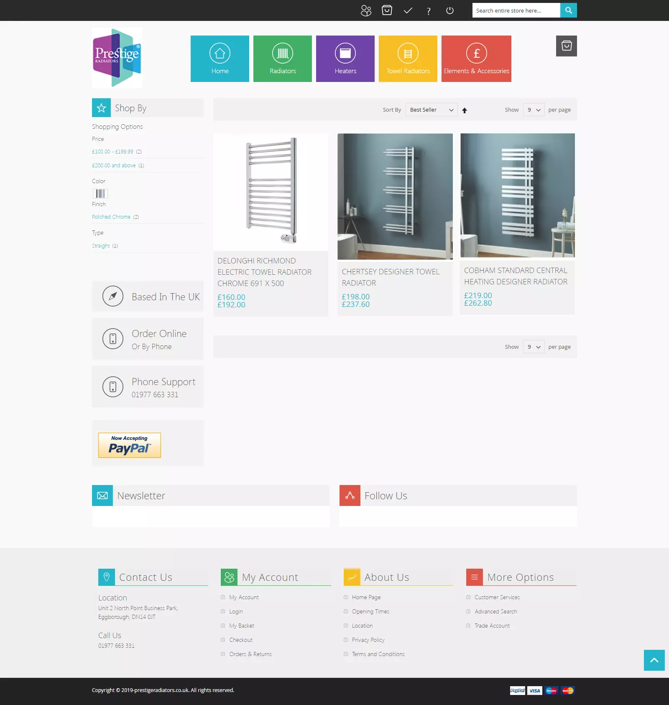
Task: Open the basket icon in top bar
Action: coord(387,10)
